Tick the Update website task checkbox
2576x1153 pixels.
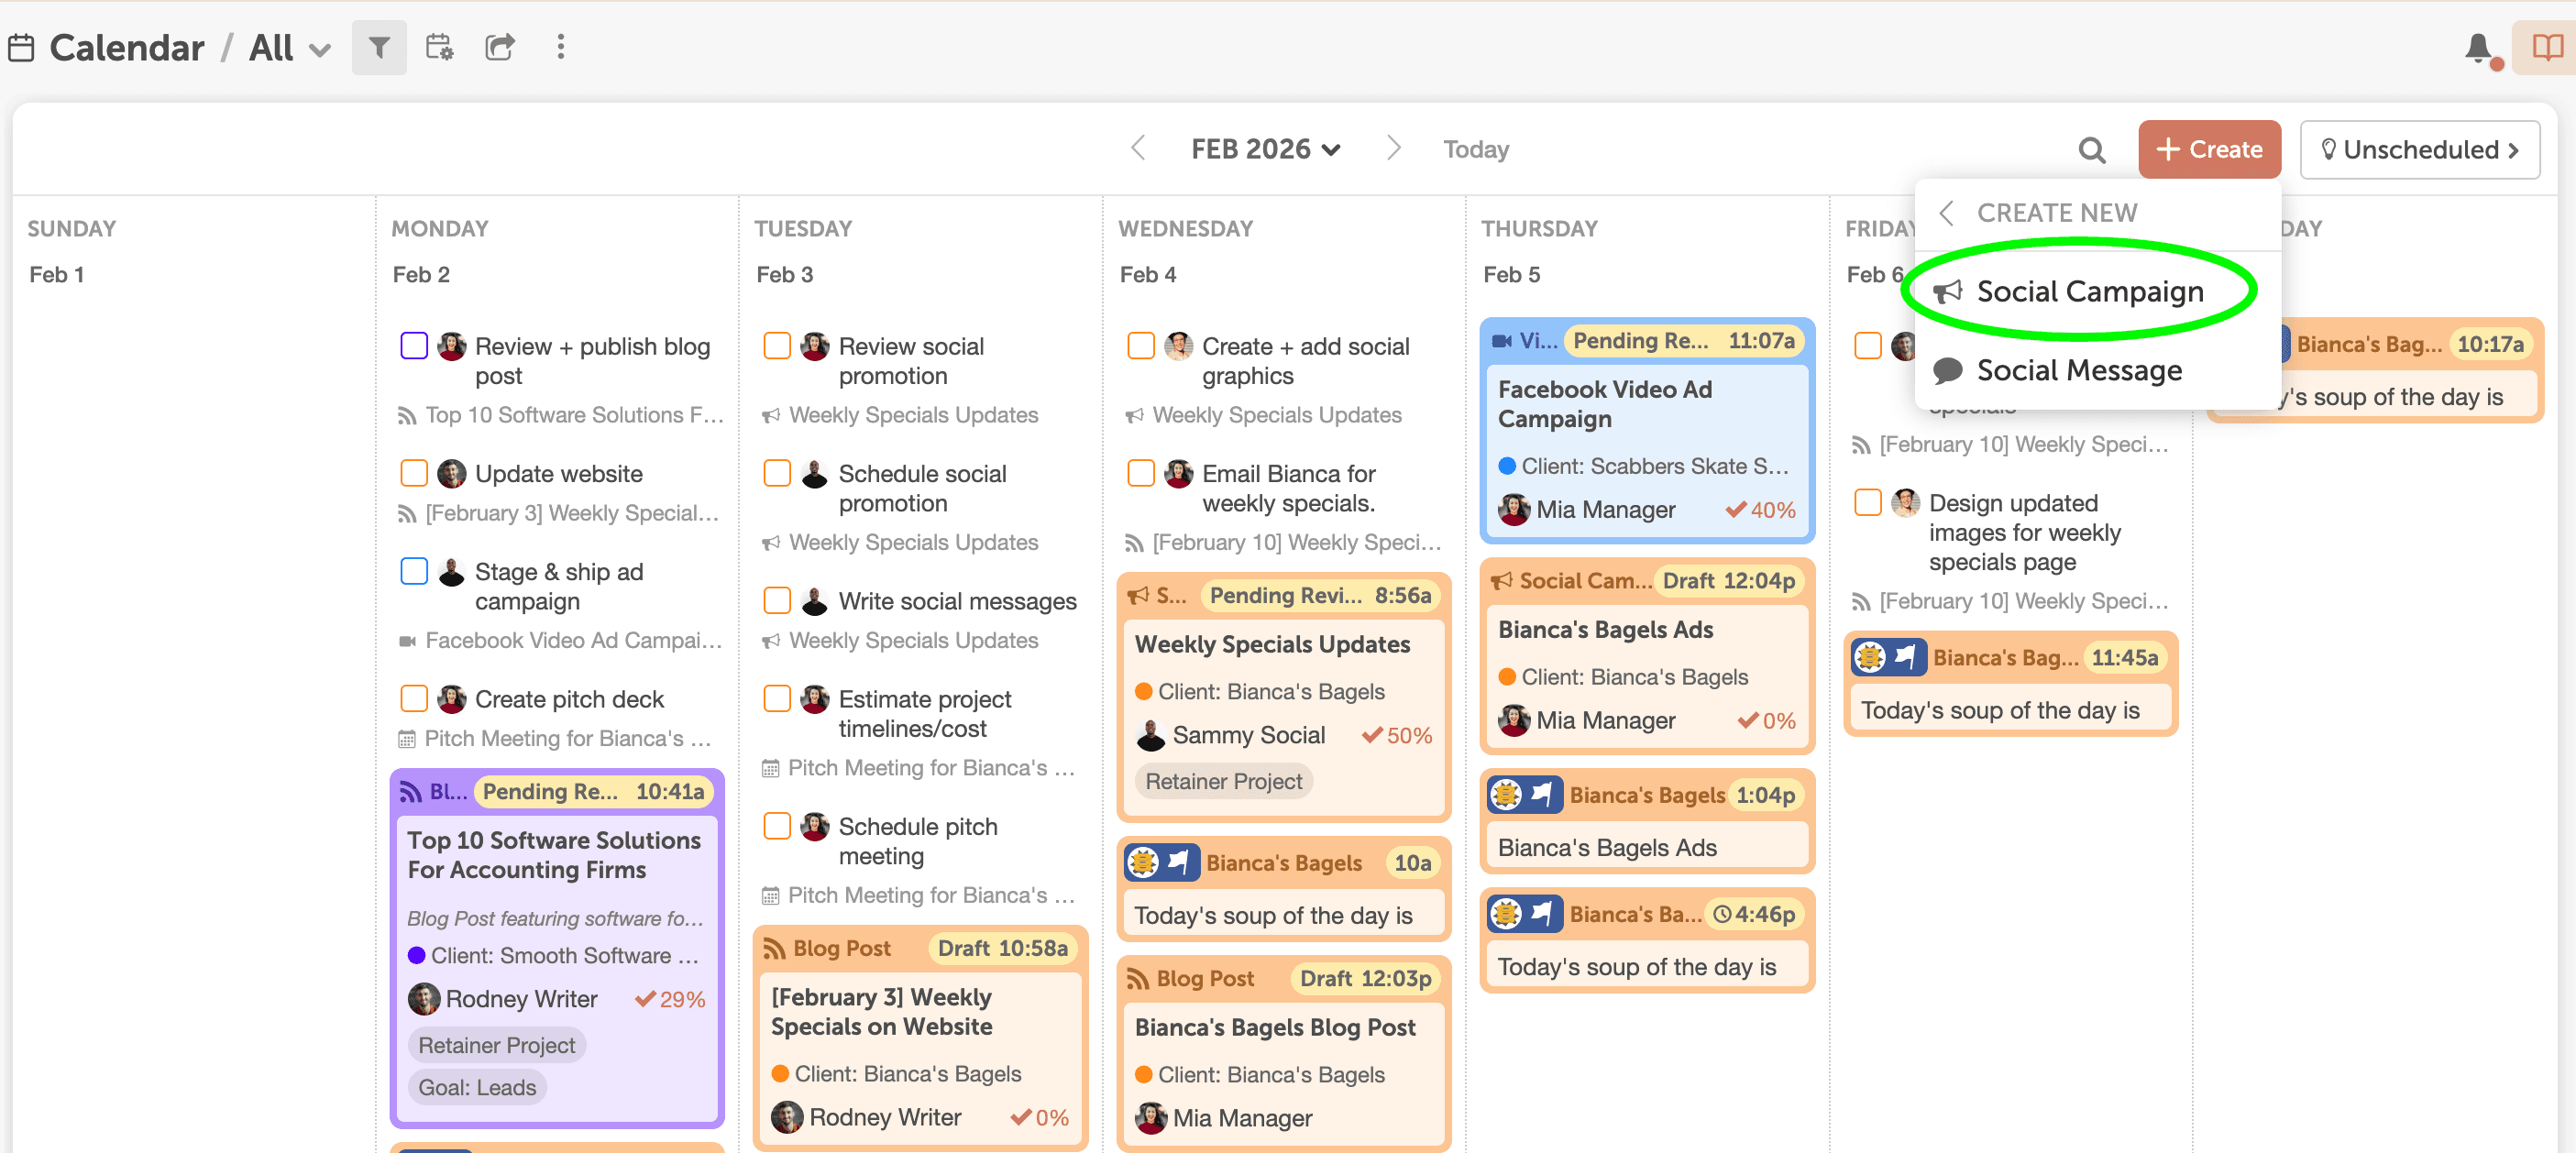pos(414,473)
